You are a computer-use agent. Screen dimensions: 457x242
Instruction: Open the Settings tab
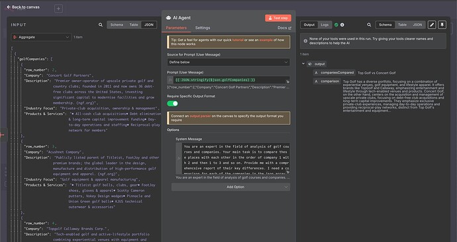tap(203, 28)
